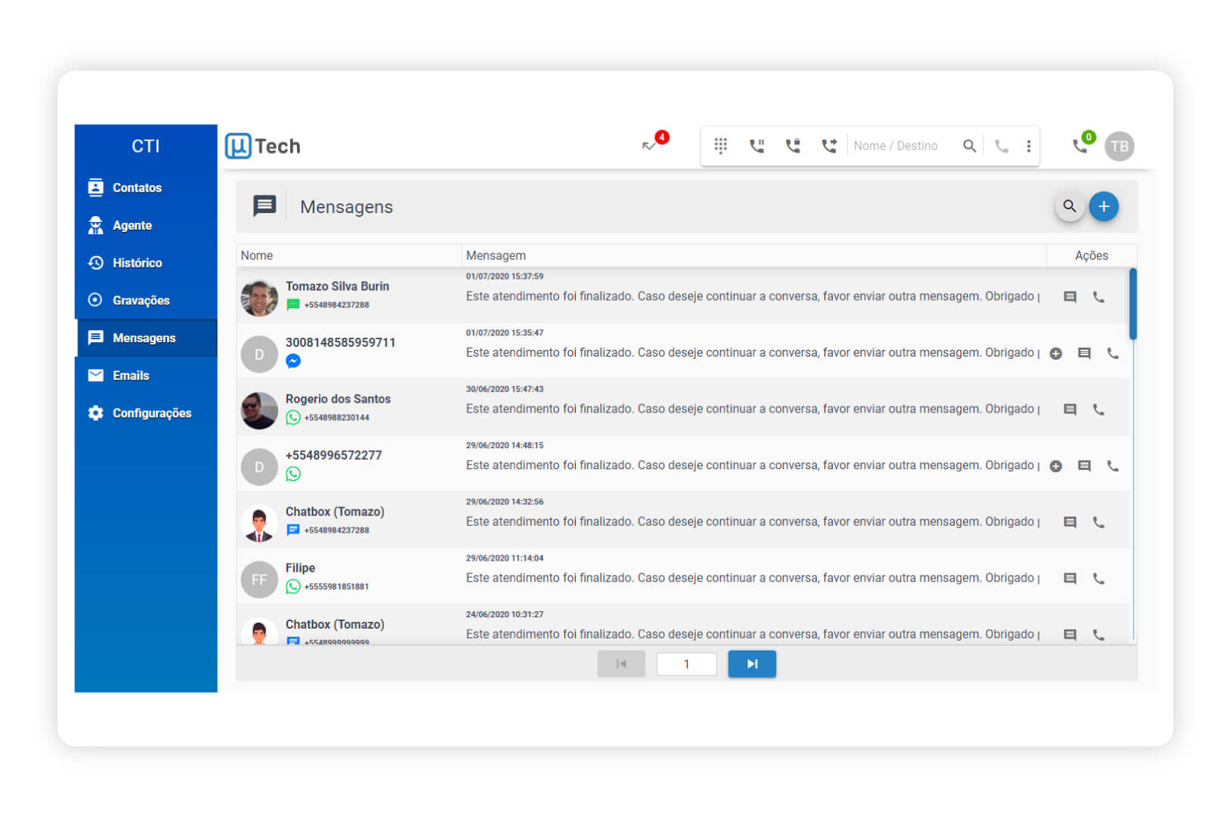Open chat with Tomazo Silva Burin

1069,297
